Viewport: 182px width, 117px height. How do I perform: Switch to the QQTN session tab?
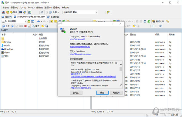point(7,17)
